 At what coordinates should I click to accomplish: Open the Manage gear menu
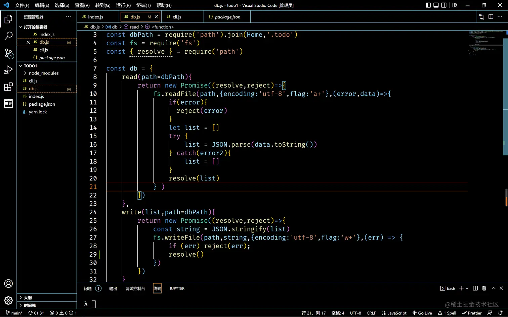[x=8, y=300]
